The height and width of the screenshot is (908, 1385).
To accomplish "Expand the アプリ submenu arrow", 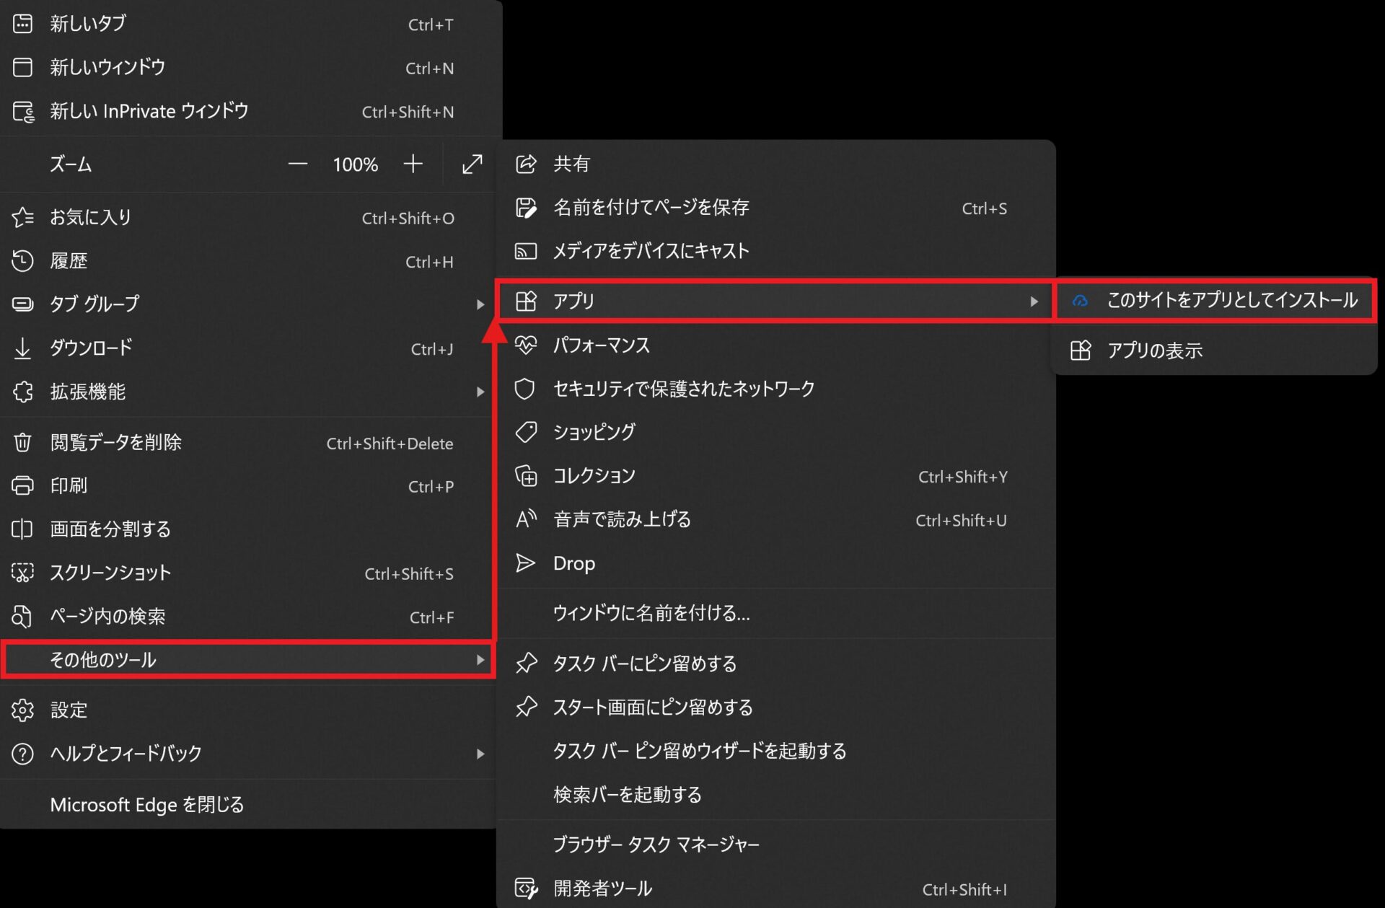I will click(1034, 301).
